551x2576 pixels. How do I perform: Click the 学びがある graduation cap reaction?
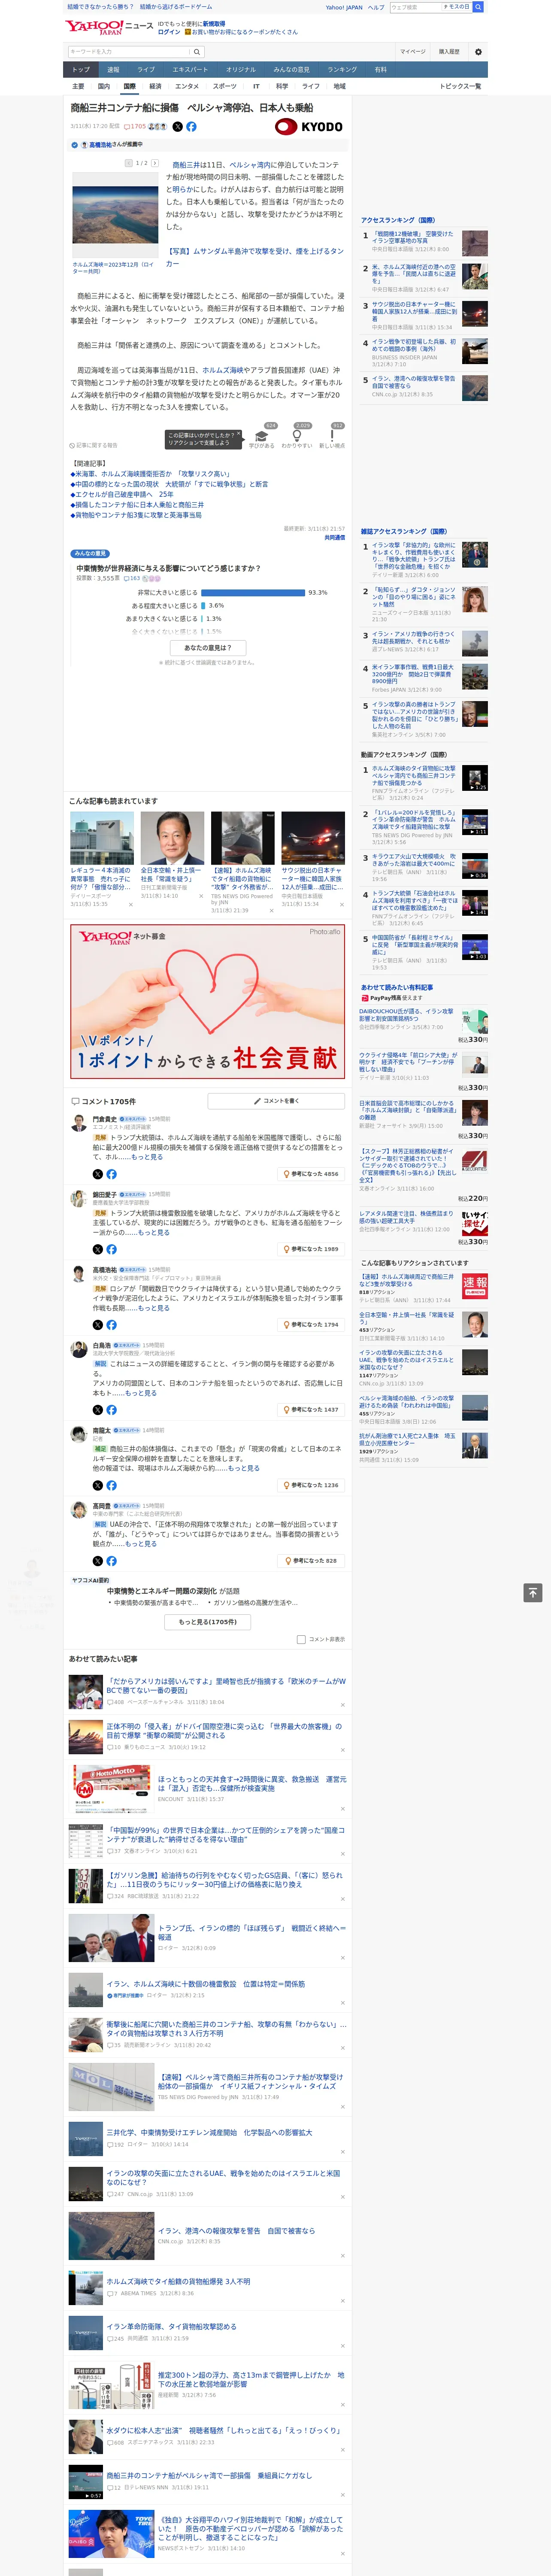coord(262,436)
